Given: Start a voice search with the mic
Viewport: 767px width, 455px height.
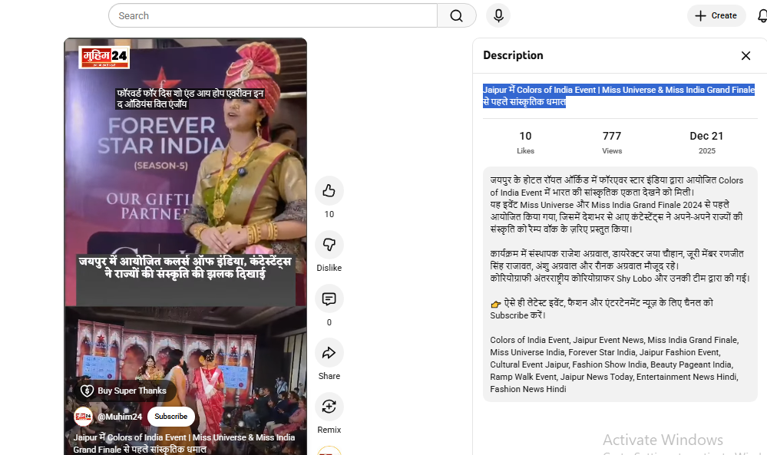Looking at the screenshot, I should [498, 15].
